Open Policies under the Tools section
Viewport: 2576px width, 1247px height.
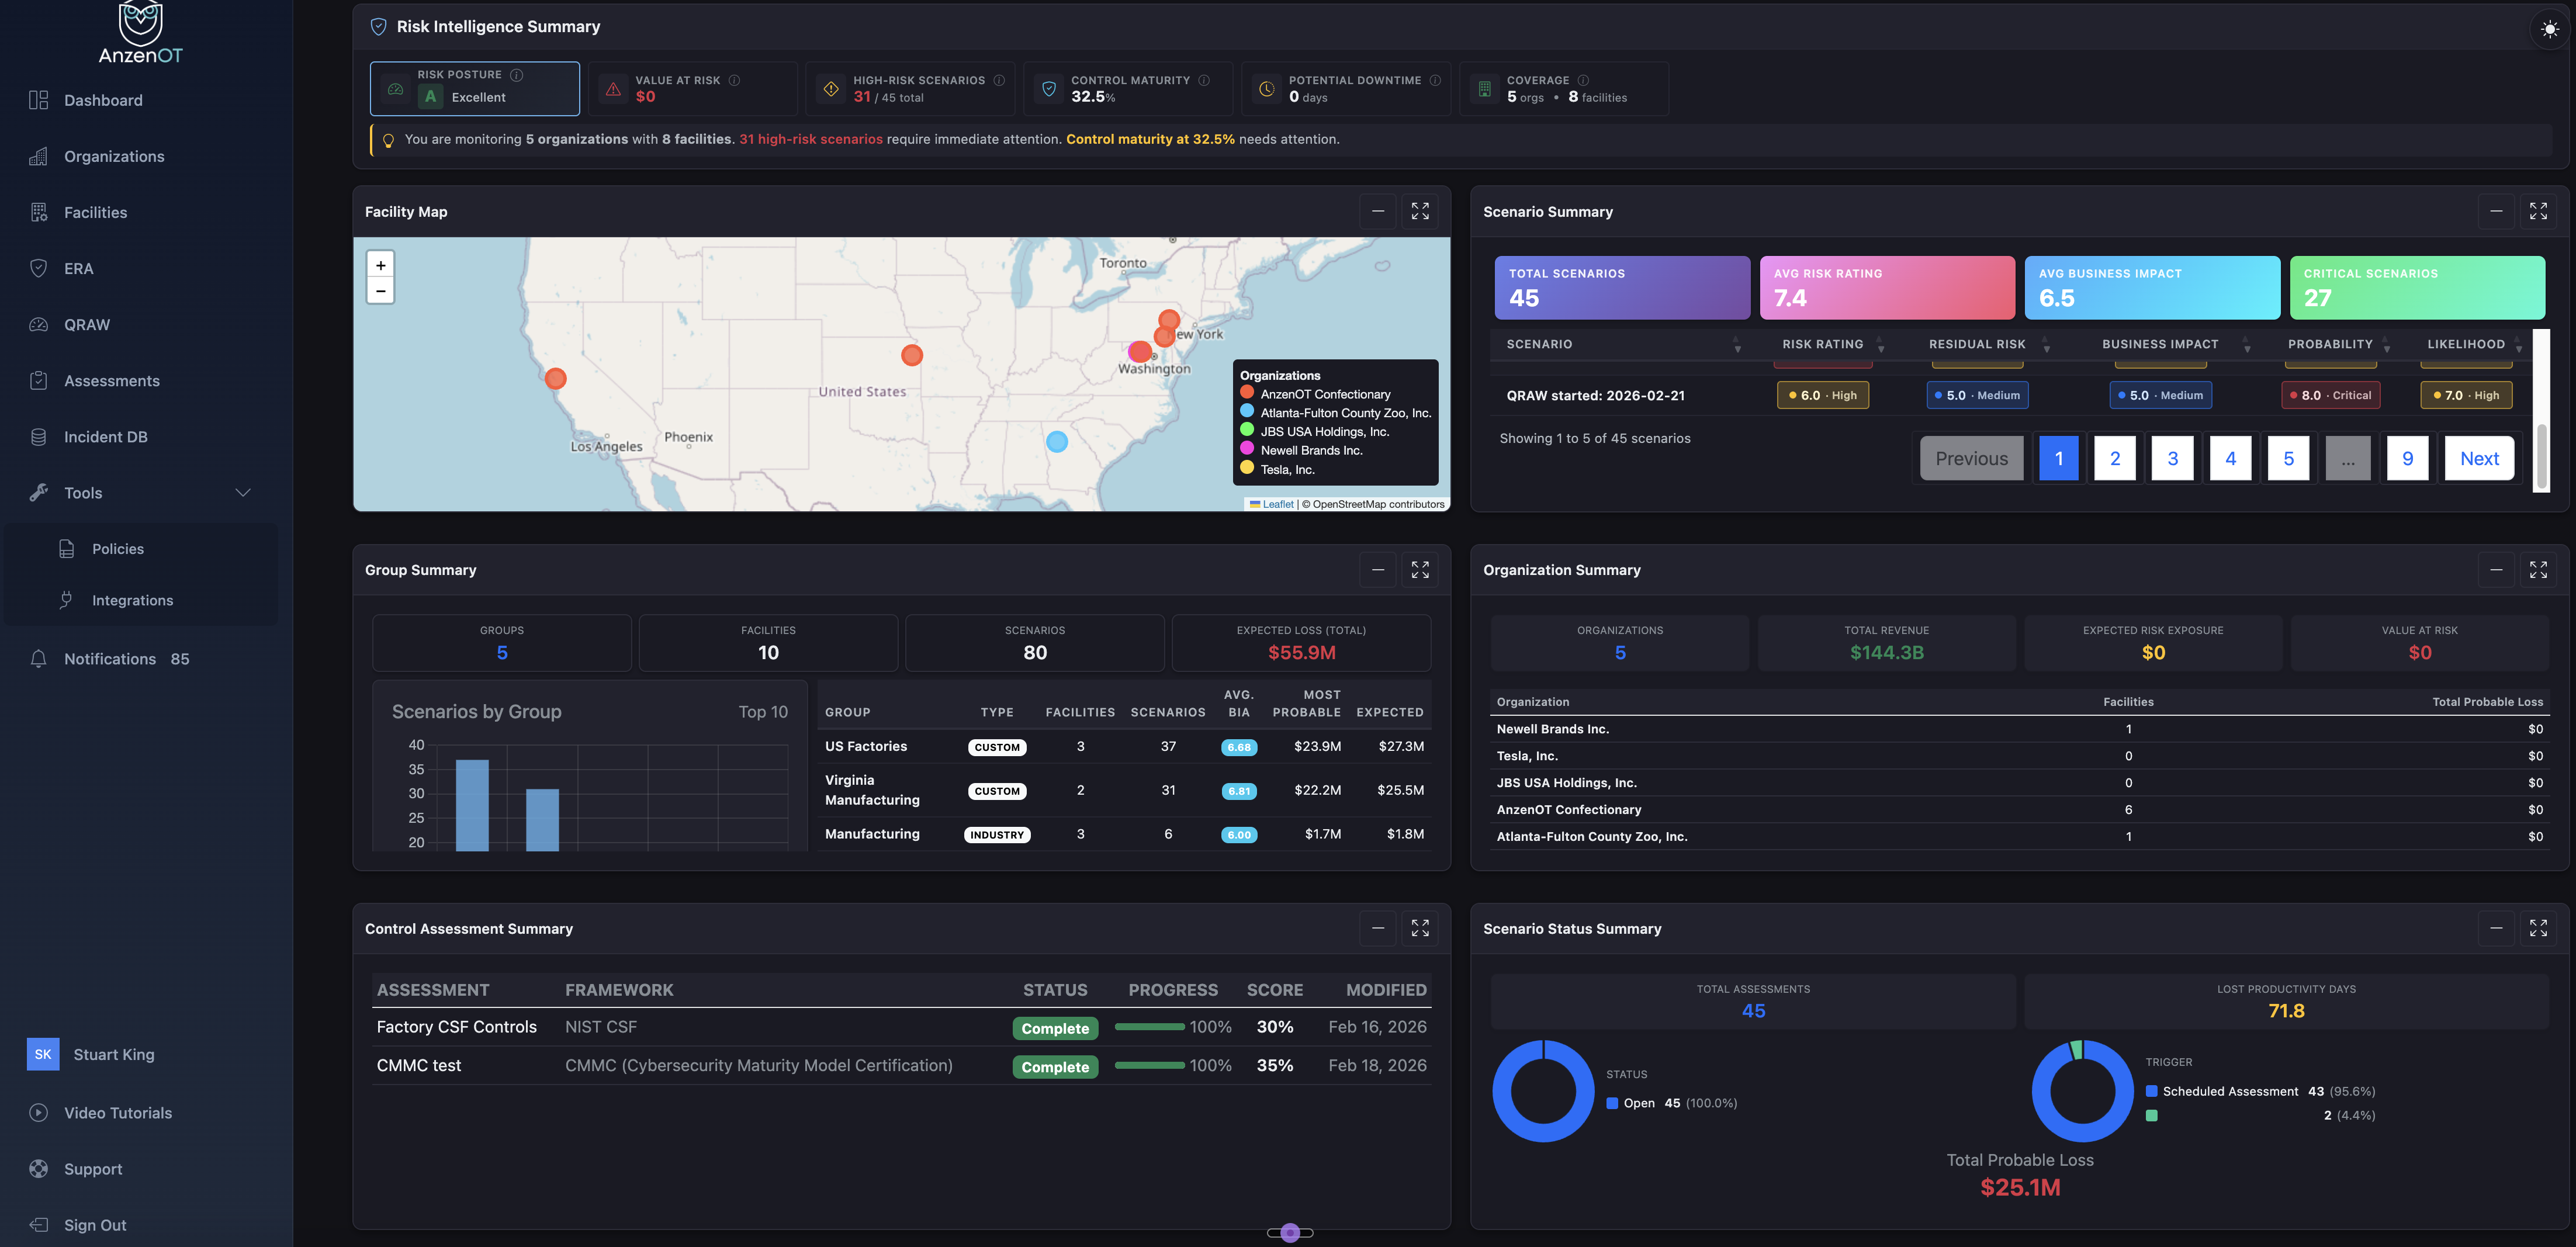118,548
